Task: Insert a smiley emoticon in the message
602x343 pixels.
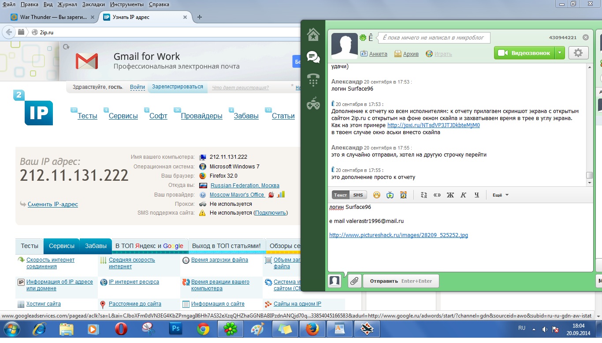Action: click(377, 195)
